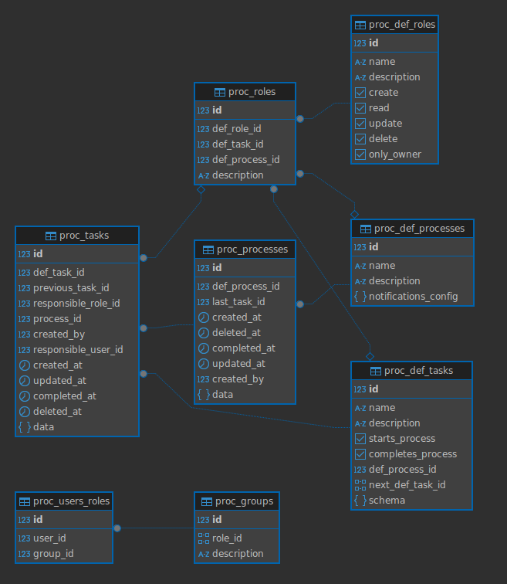Click the checkbox icon beside the update column
507x584 pixels.
360,124
